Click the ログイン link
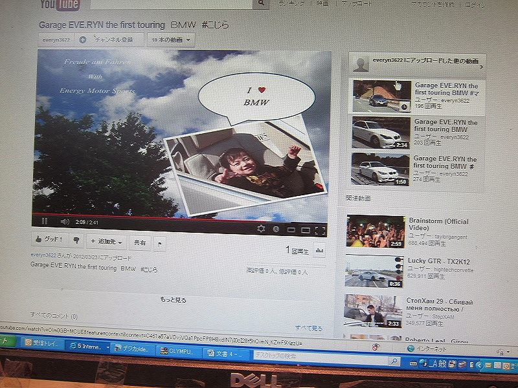This screenshot has width=518, height=388. (476, 5)
